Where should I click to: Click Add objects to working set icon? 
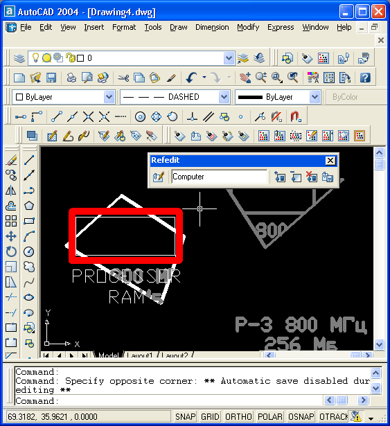280,177
